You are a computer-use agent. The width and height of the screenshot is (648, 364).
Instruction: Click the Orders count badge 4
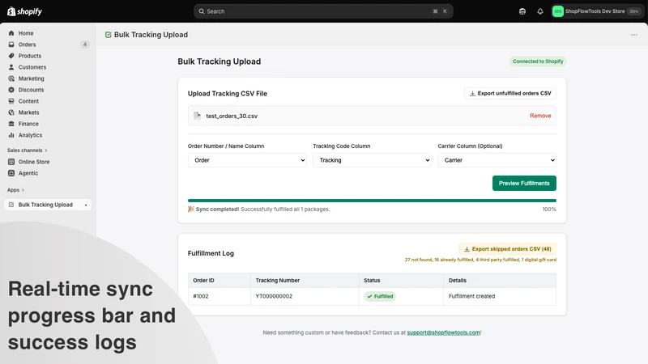click(85, 44)
